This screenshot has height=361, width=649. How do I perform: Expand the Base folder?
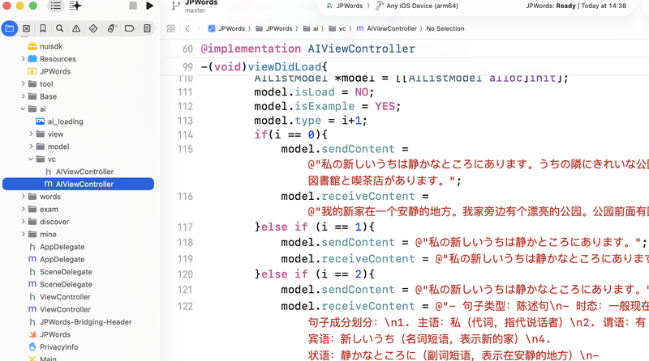point(24,96)
